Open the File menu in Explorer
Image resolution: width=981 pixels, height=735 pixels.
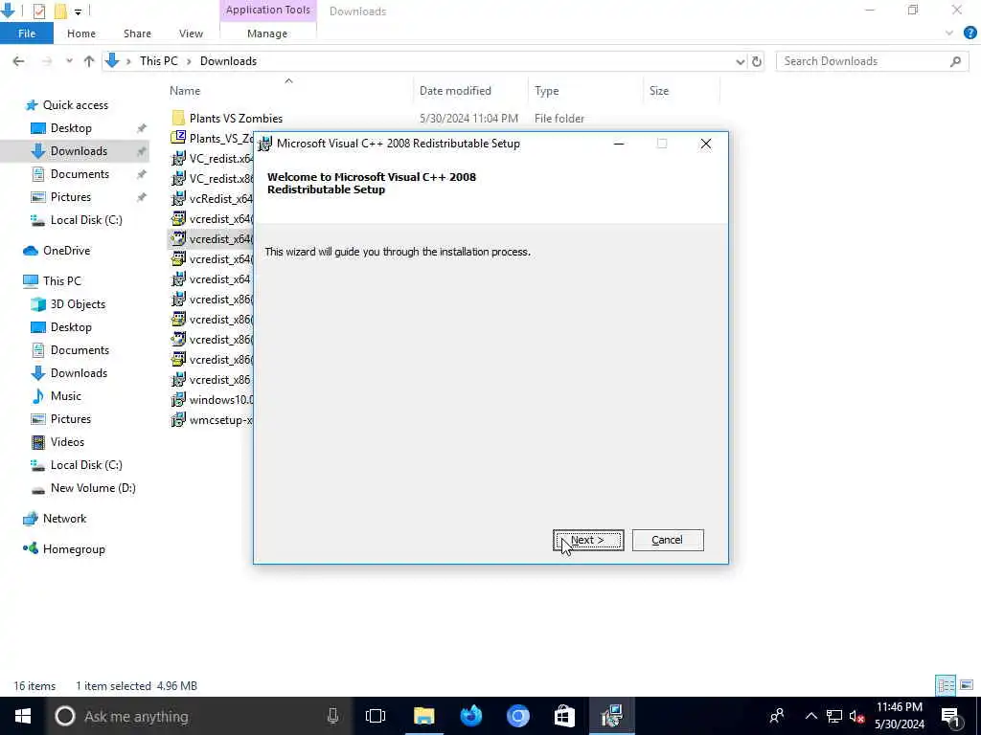(27, 33)
